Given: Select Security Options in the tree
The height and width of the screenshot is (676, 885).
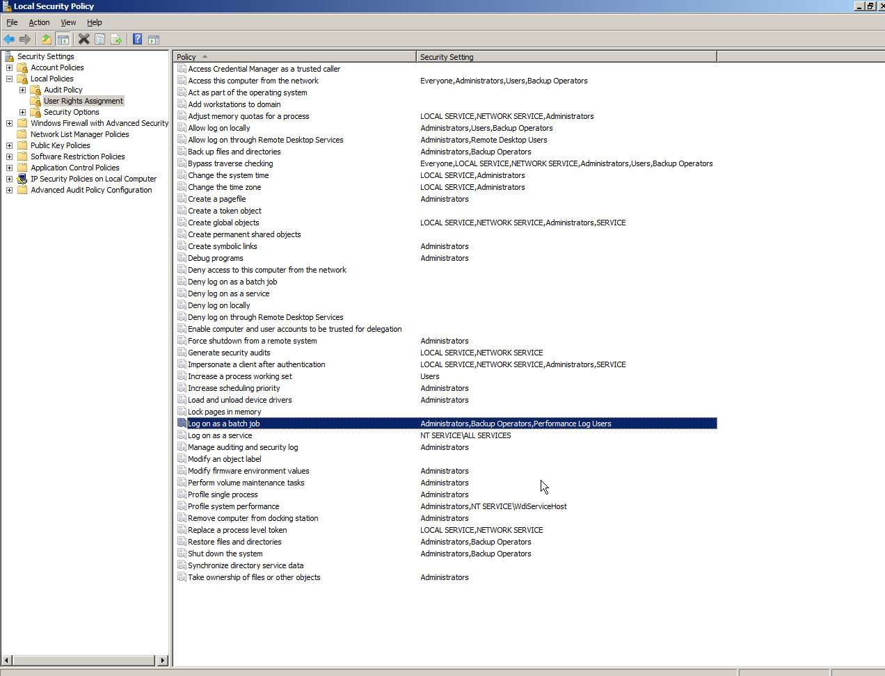Looking at the screenshot, I should (x=71, y=112).
